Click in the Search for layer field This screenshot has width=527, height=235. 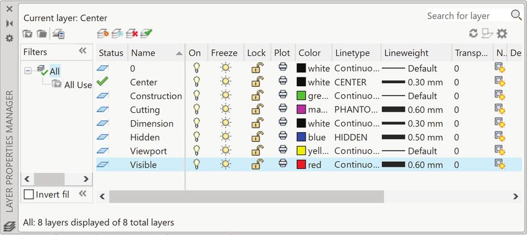pos(467,16)
